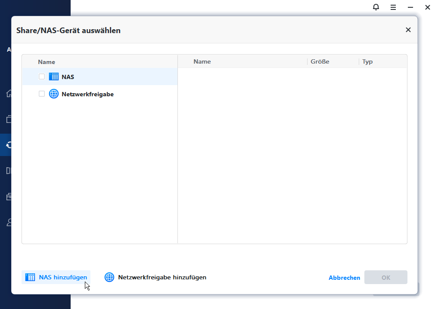Open user account icon in sidebar

point(9,222)
